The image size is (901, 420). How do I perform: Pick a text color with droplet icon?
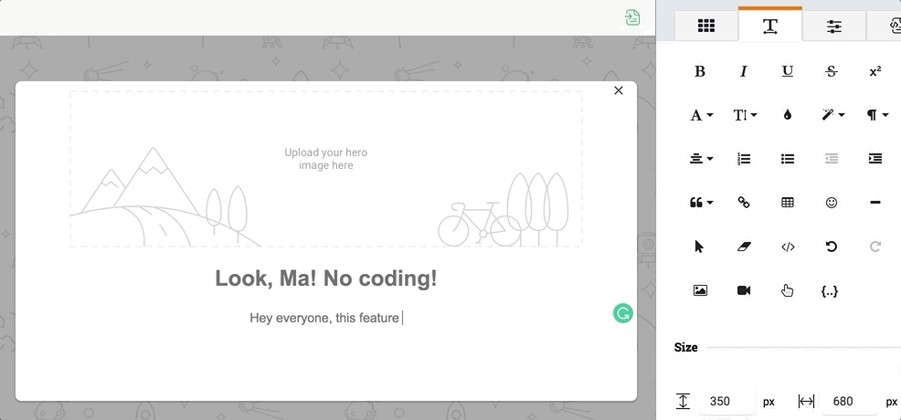[788, 115]
